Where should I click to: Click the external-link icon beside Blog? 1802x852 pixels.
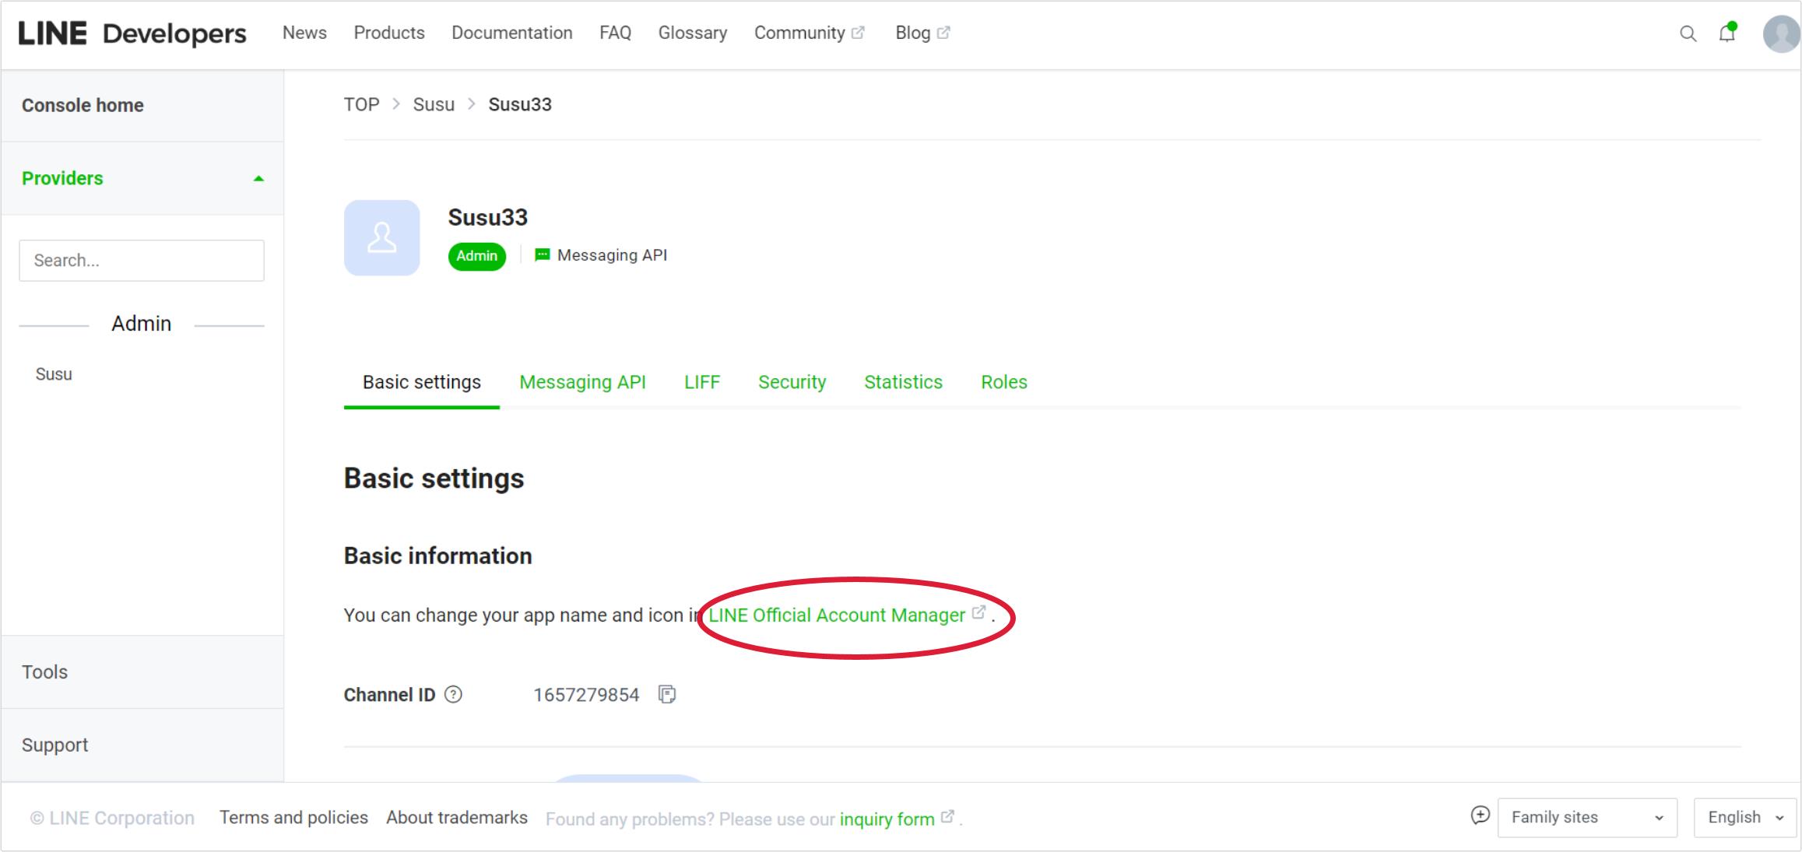click(944, 31)
